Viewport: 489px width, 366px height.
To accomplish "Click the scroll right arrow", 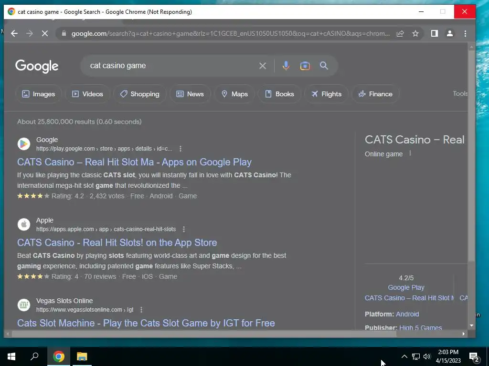I will click(464, 334).
